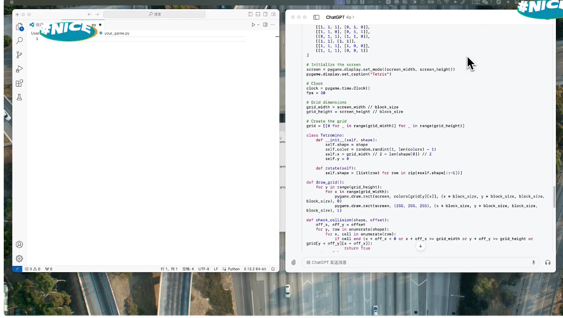Click the ChatGPT conversation scrollbar thumb
Screen dimensions: 563x318
[554, 197]
